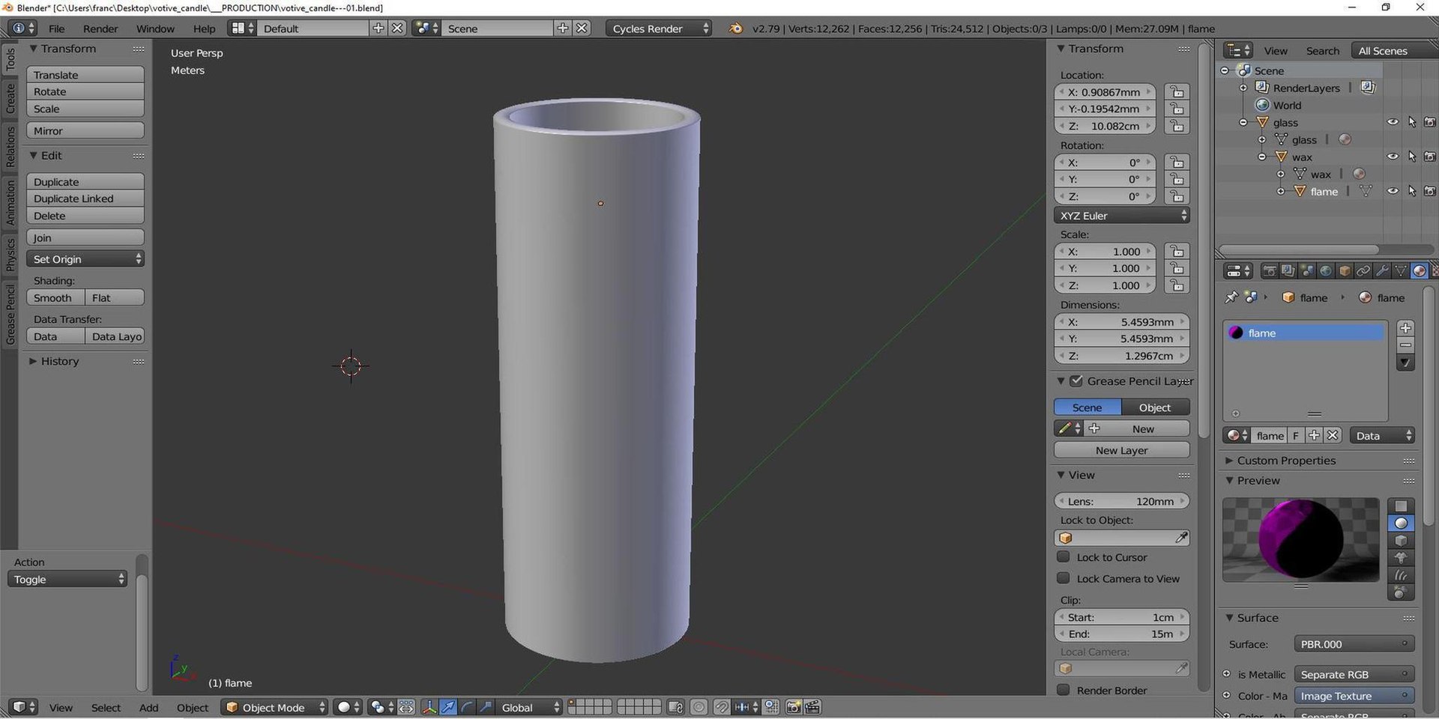
Task: Toggle the proportional editing circle icon
Action: (x=699, y=707)
